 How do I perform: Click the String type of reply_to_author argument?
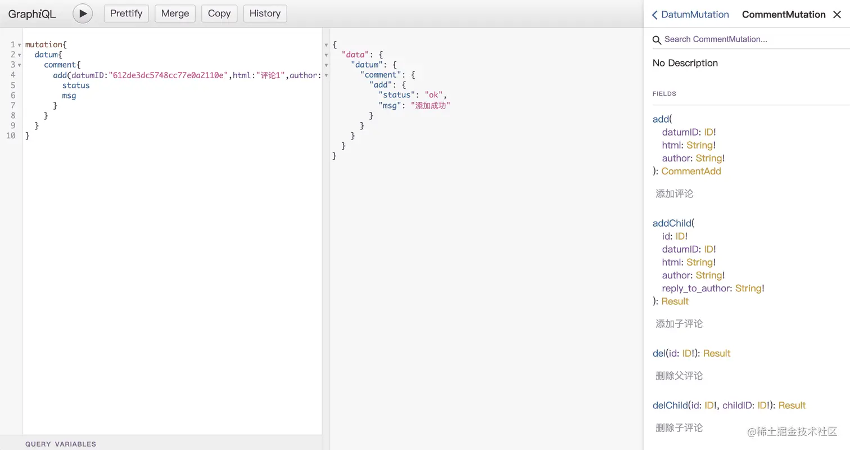point(748,288)
